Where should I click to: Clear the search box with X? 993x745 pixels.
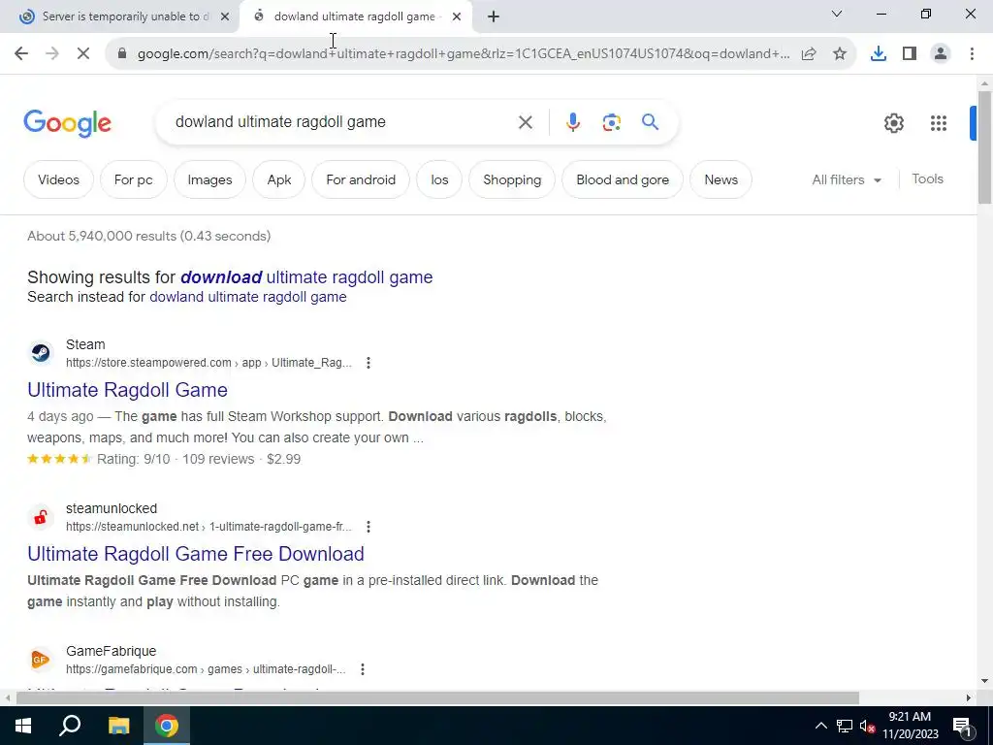tap(525, 122)
